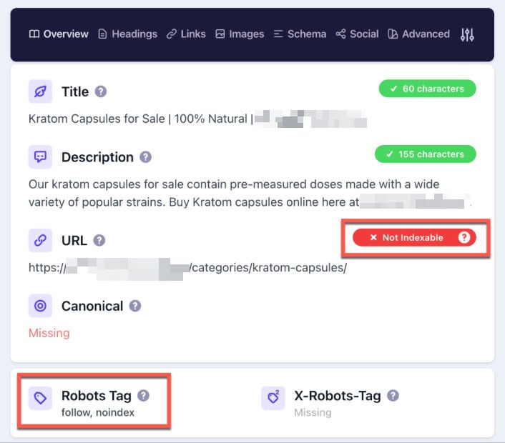505x443 pixels.
Task: Show help for Title
Action: pos(101,91)
